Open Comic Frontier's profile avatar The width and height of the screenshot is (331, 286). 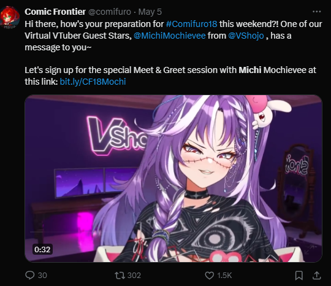(x=9, y=17)
